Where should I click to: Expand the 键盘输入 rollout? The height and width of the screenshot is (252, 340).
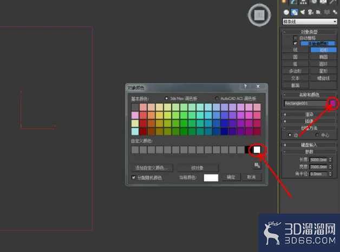pyautogui.click(x=309, y=145)
